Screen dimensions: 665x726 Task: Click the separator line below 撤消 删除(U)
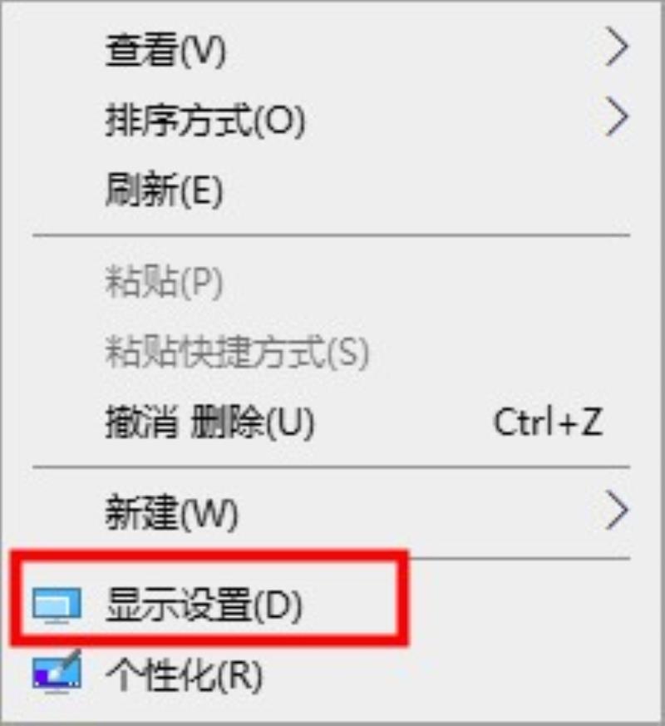tap(332, 467)
